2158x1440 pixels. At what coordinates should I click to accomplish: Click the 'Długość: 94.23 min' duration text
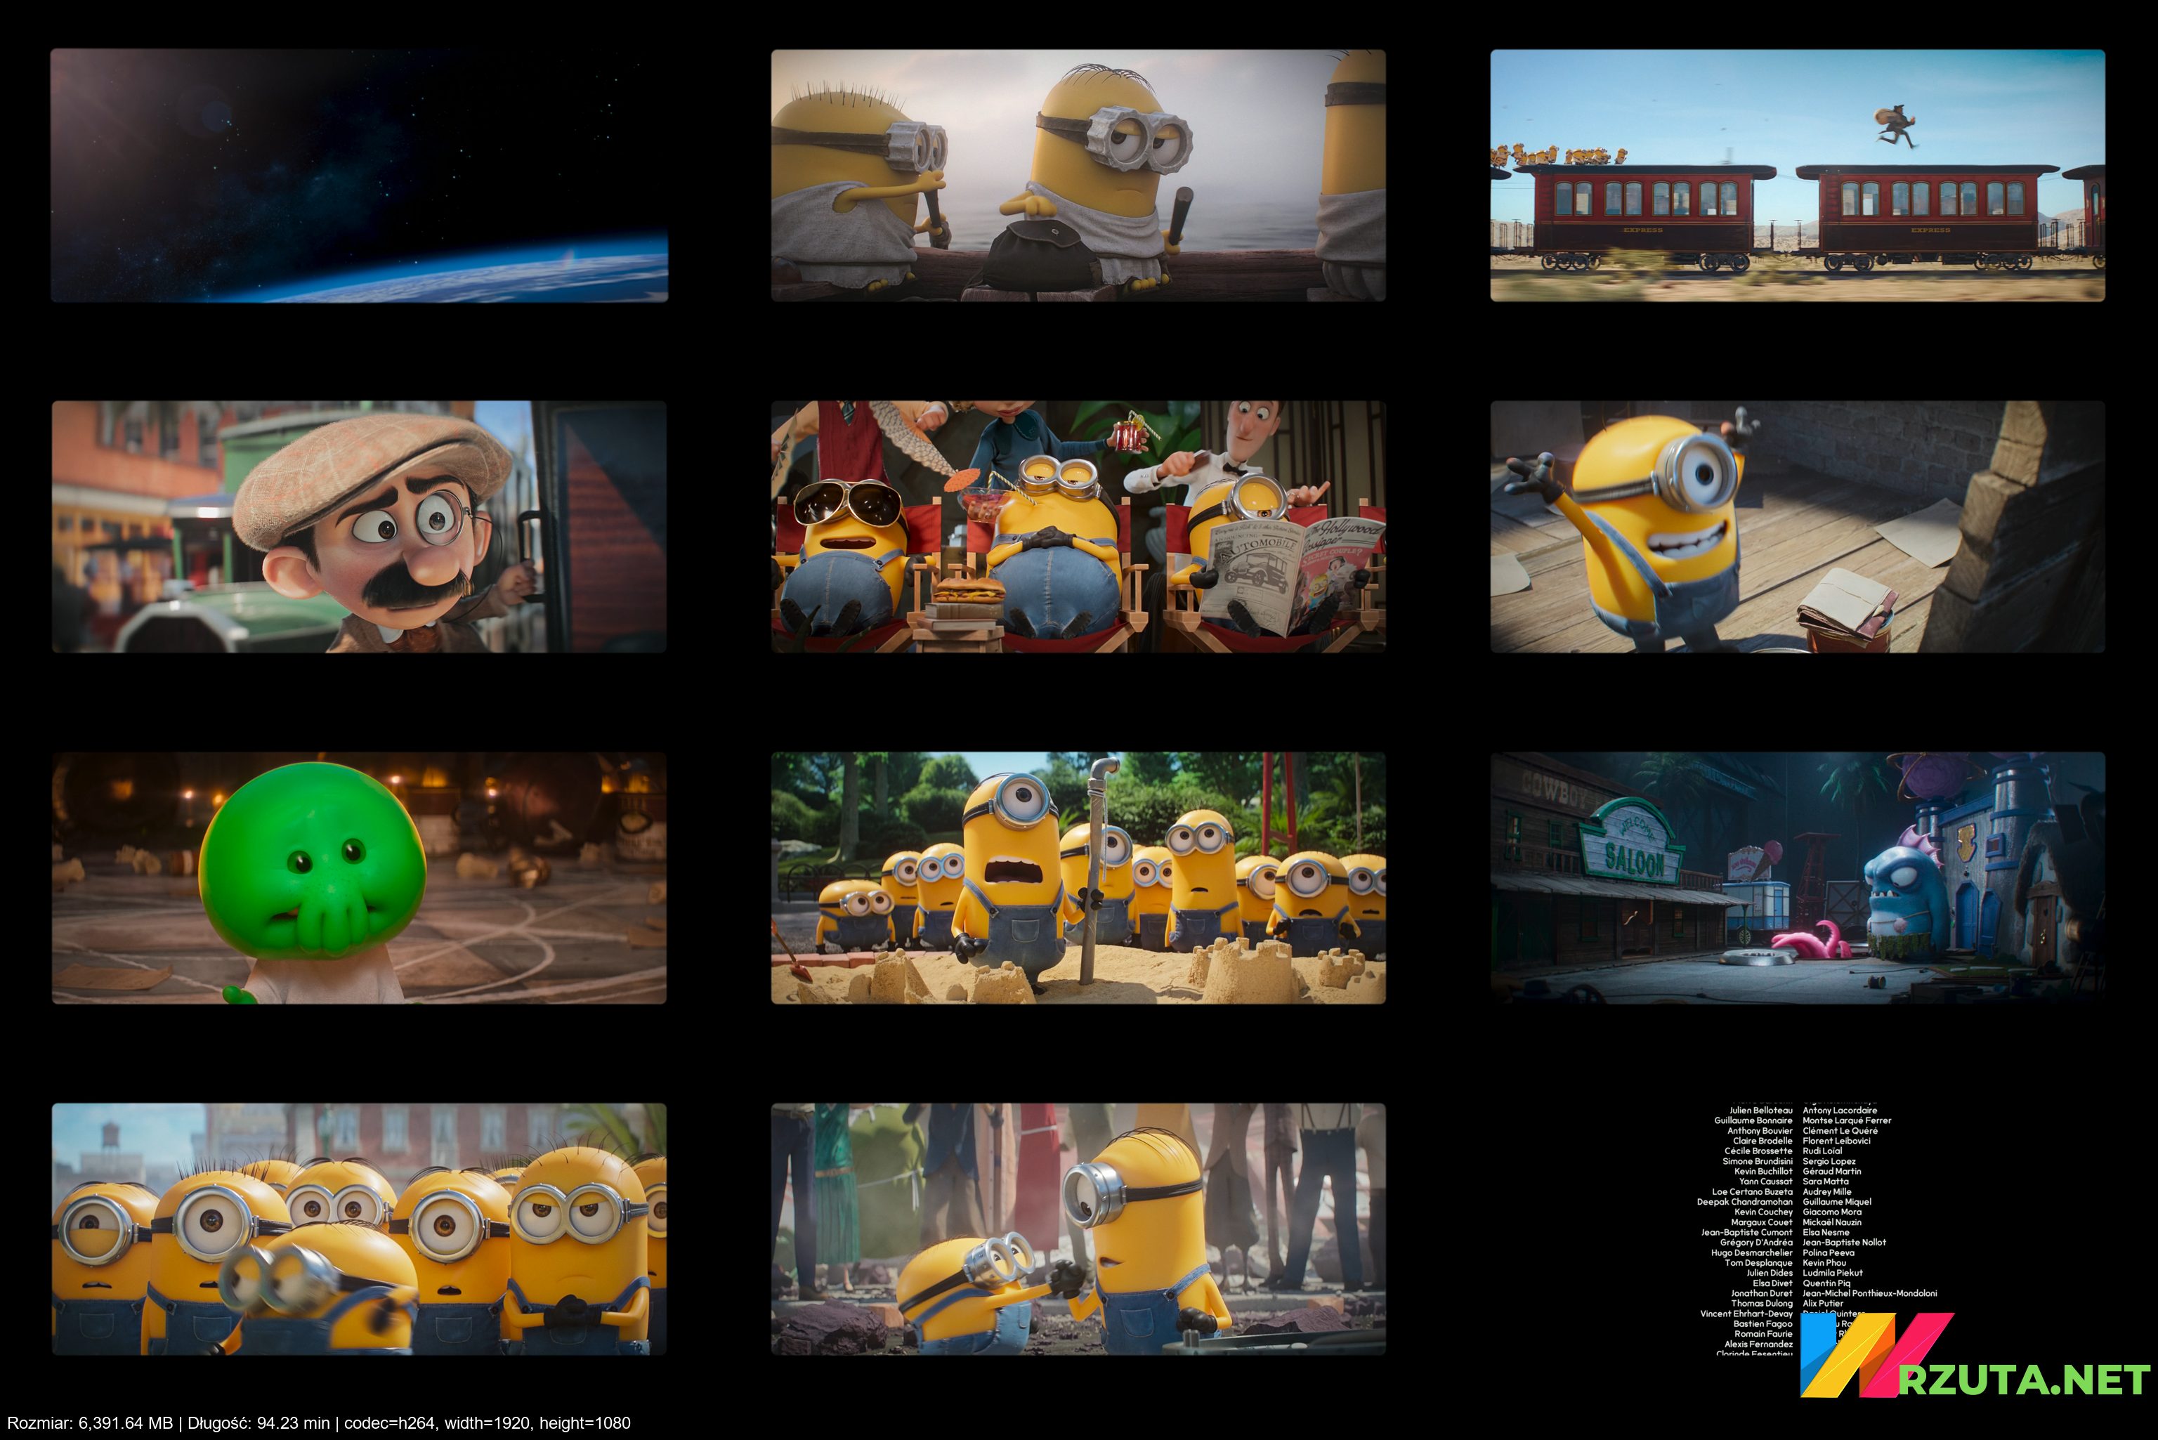click(x=259, y=1423)
